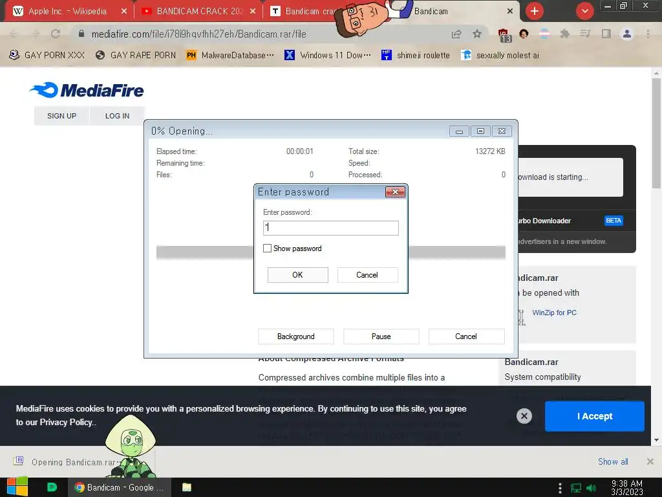Viewport: 662px width, 497px height.
Task: Click the BETA badge next to Turbo Downloader
Action: click(614, 221)
